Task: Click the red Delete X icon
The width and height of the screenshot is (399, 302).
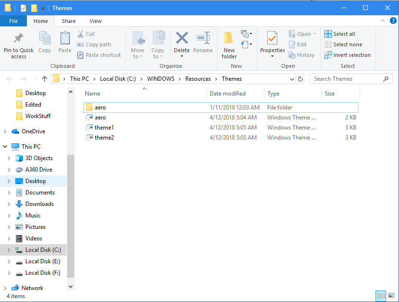Action: (x=182, y=38)
